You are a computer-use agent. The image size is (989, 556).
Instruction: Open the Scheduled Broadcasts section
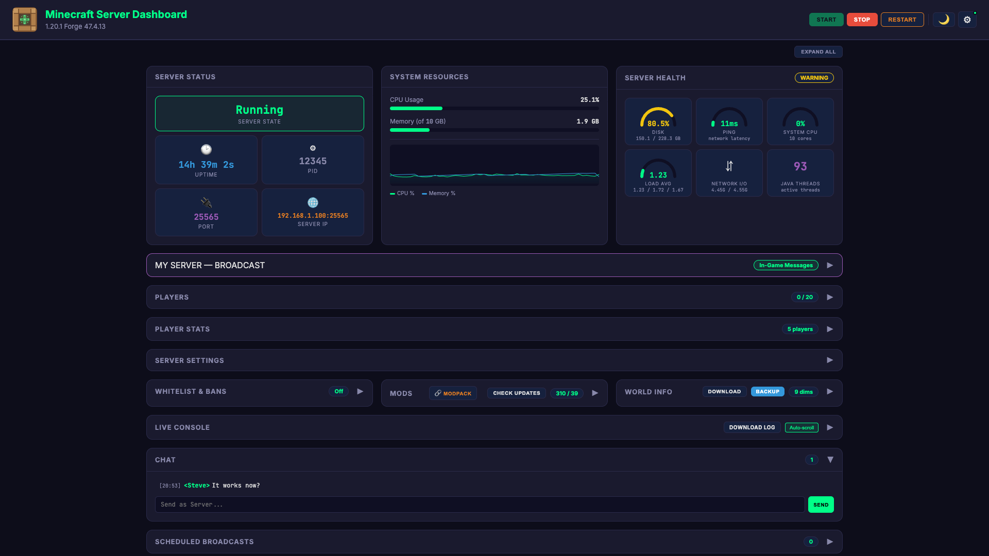(x=830, y=542)
